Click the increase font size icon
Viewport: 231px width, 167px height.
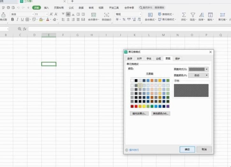[51, 14]
